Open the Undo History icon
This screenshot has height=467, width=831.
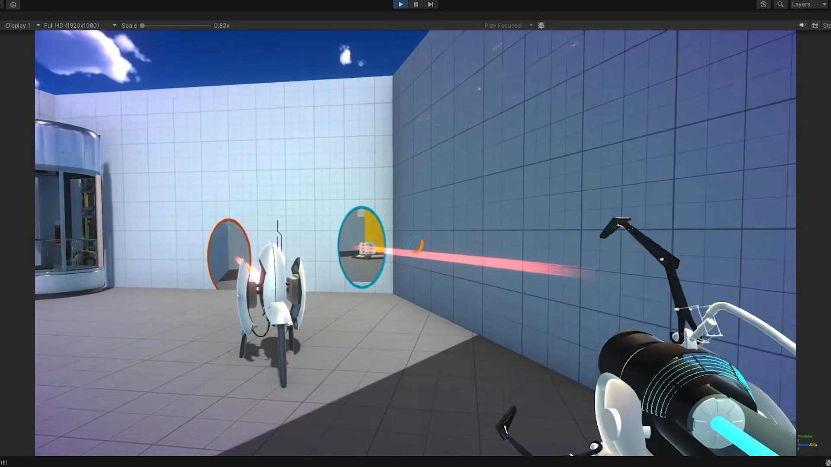tap(763, 4)
